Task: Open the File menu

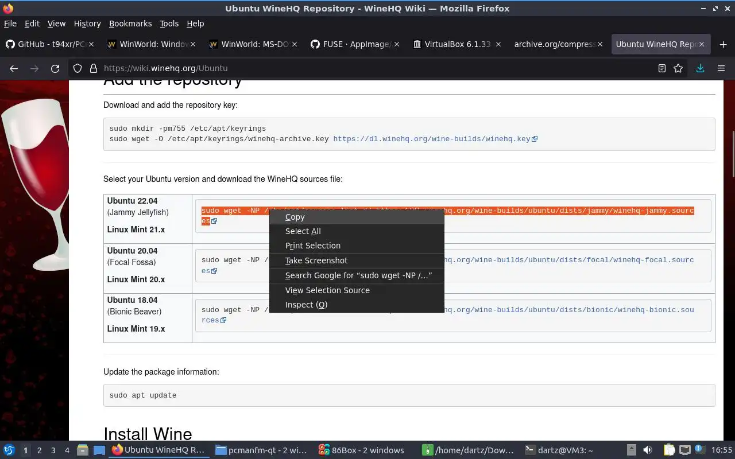Action: pyautogui.click(x=10, y=24)
